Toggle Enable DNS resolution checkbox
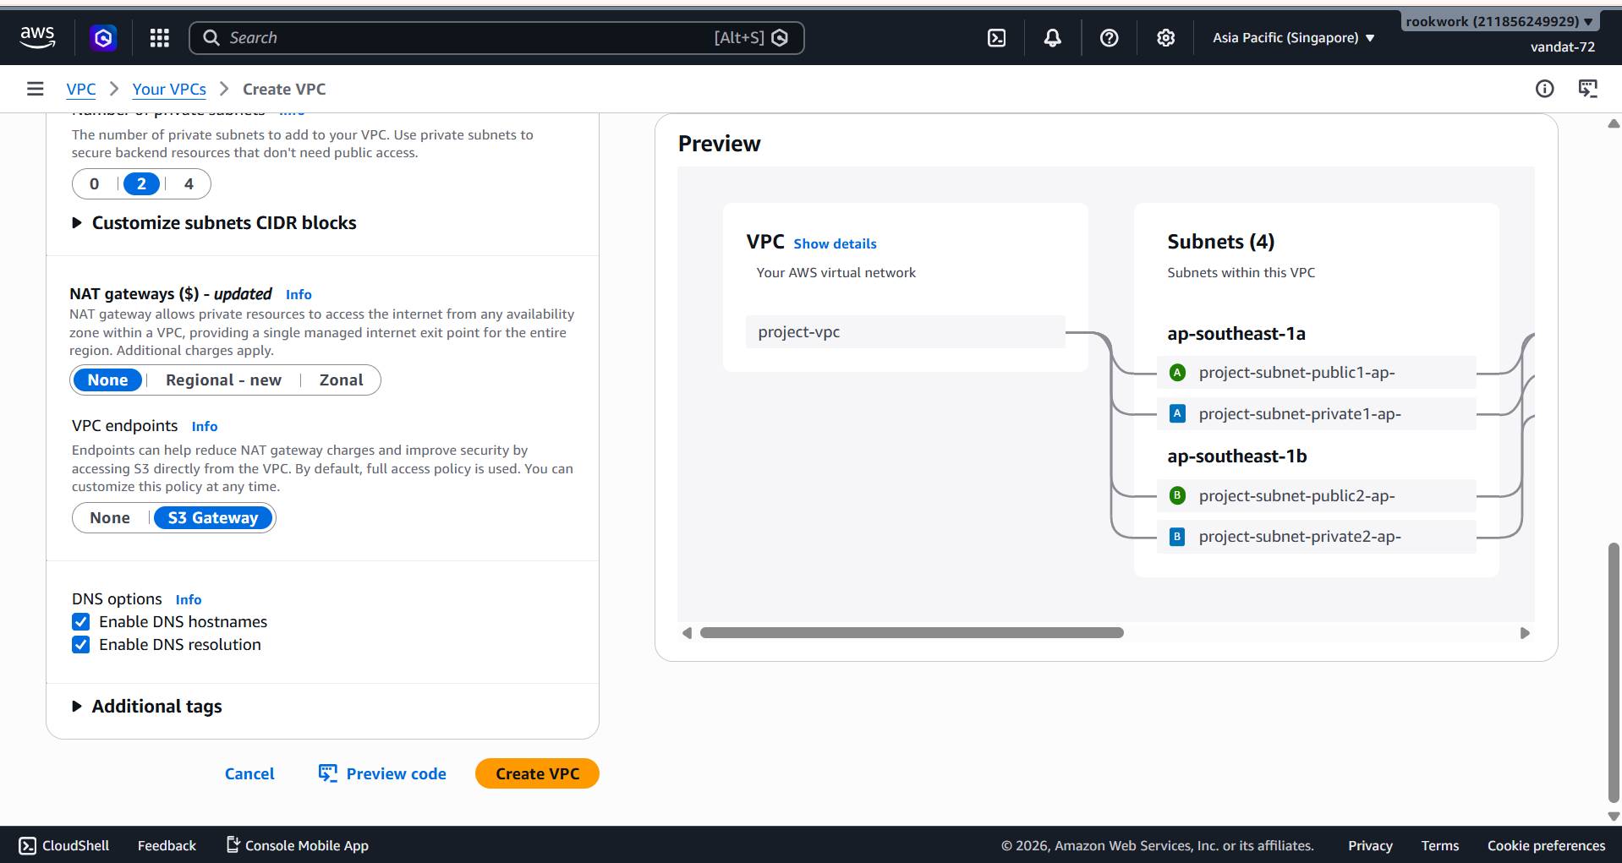Image resolution: width=1622 pixels, height=863 pixels. pyautogui.click(x=81, y=645)
